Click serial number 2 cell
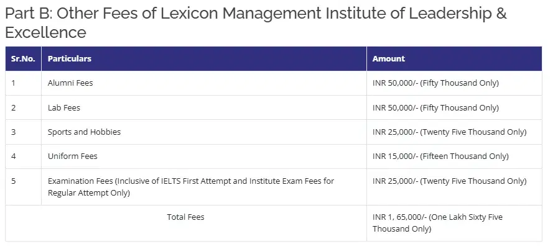558x249 pixels. tap(14, 107)
